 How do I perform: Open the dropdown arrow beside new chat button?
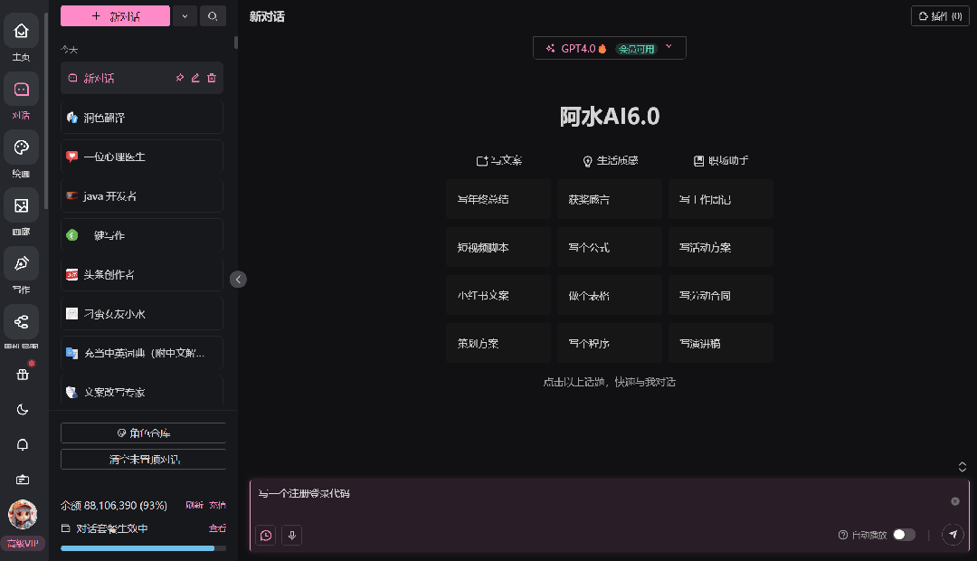coord(185,15)
